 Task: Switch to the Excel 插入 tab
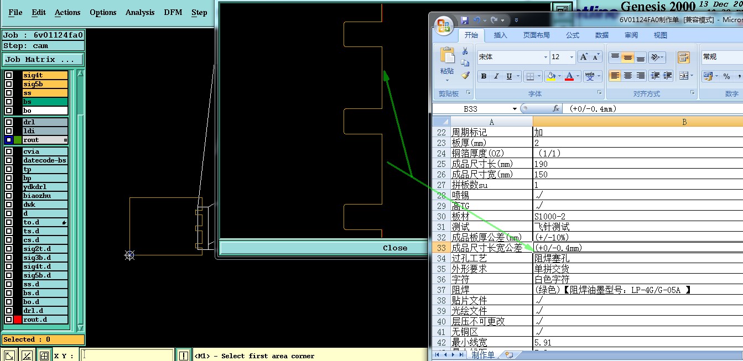coord(500,35)
